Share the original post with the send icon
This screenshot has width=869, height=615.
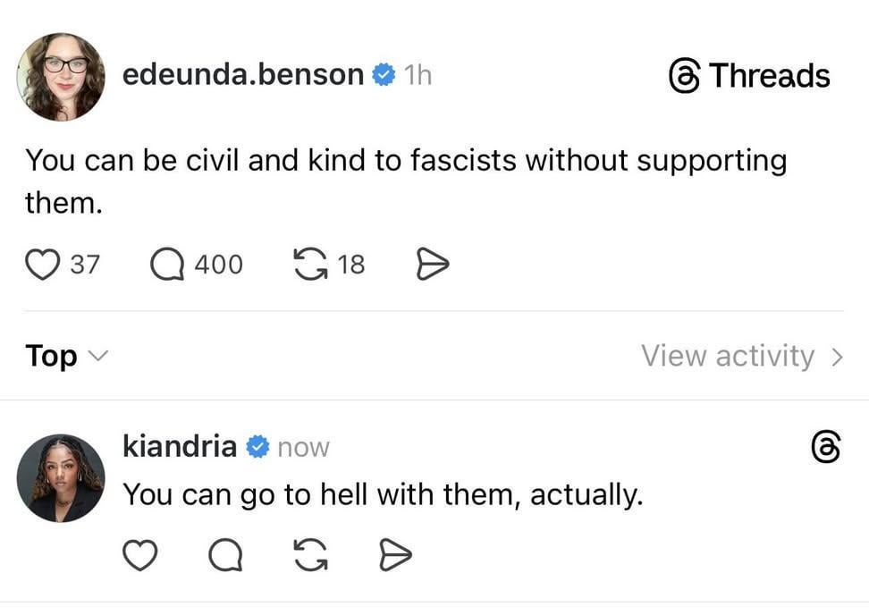click(432, 265)
